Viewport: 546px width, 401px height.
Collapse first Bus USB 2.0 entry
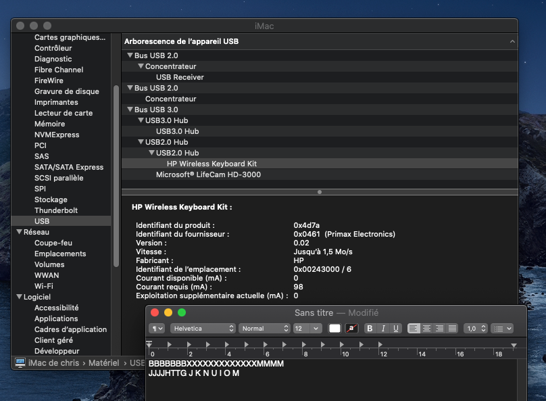[130, 55]
